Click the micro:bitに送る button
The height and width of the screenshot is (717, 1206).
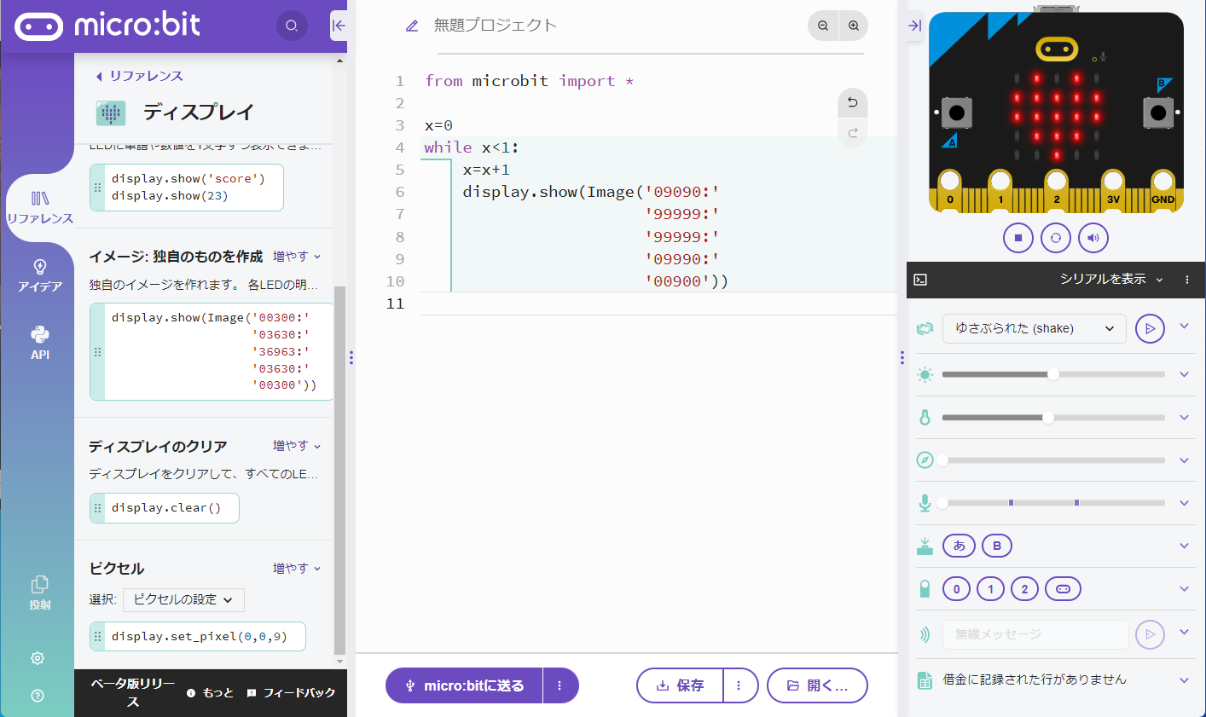464,685
